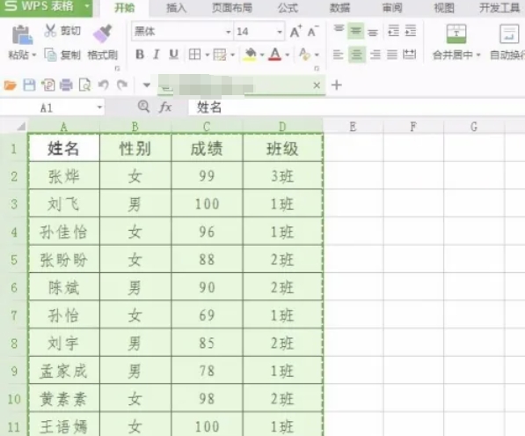Apply the red font color
The image size is (525, 436).
275,55
